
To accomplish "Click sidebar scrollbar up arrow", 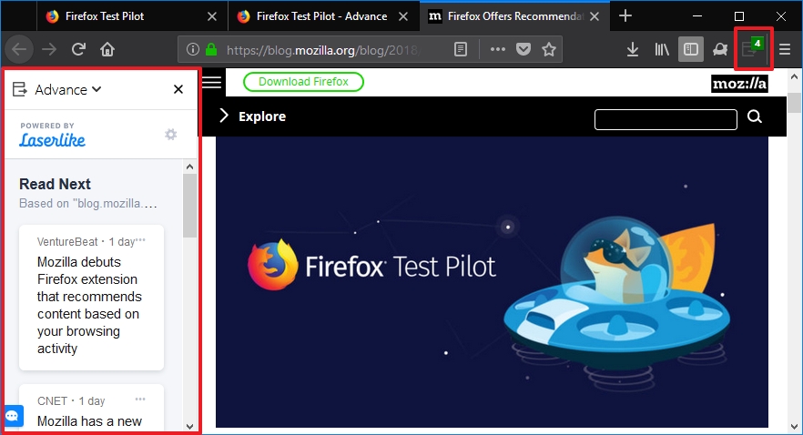I will point(190,167).
